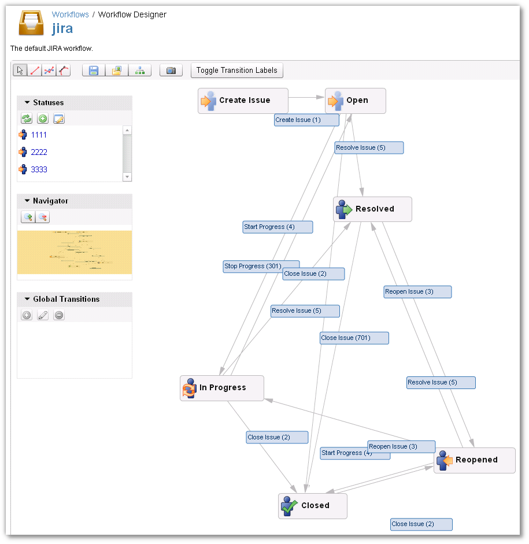Click the Navigator minimap thumbnail
Viewport: 529px width, 544px height.
(x=75, y=252)
